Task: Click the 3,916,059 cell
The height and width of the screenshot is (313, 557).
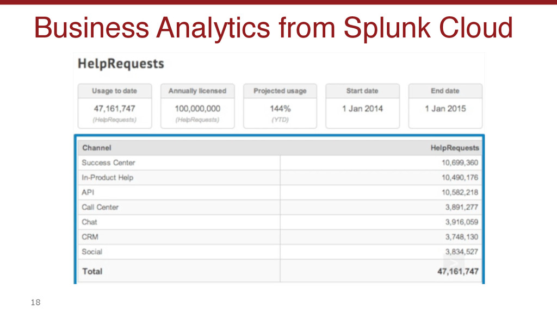Action: tap(462, 222)
